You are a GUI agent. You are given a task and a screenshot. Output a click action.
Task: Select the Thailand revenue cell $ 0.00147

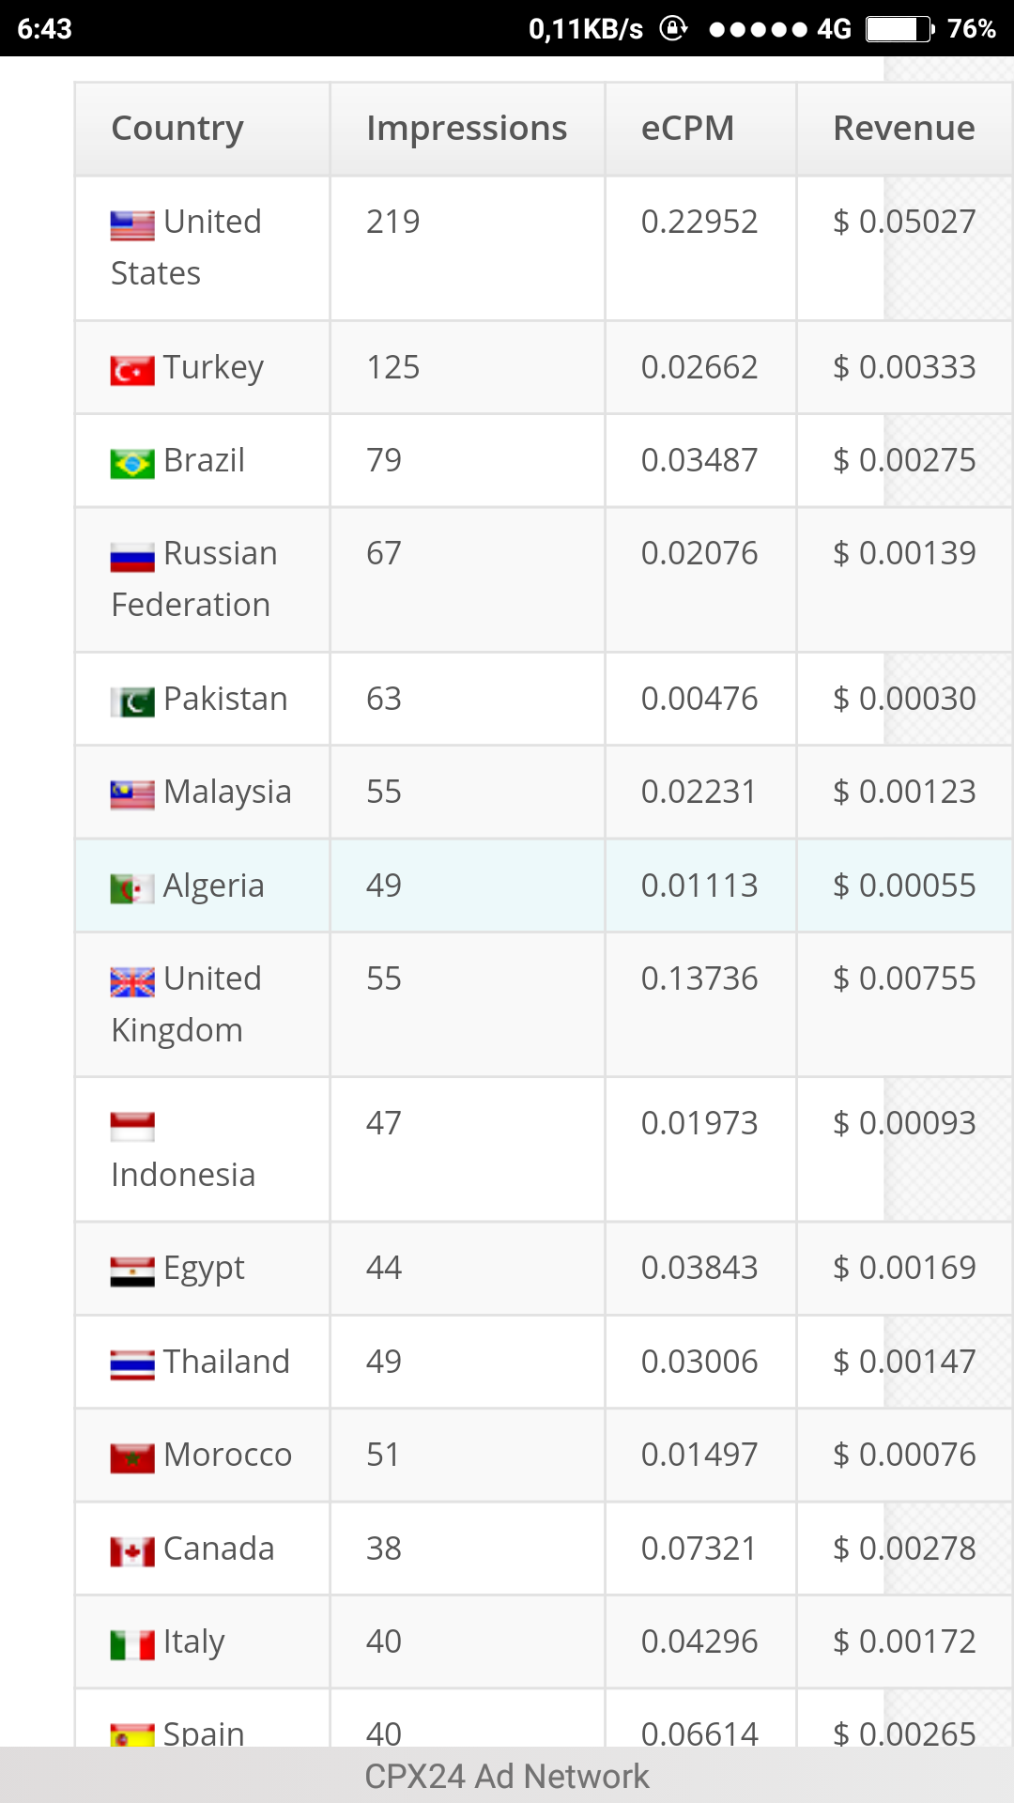coord(904,1362)
